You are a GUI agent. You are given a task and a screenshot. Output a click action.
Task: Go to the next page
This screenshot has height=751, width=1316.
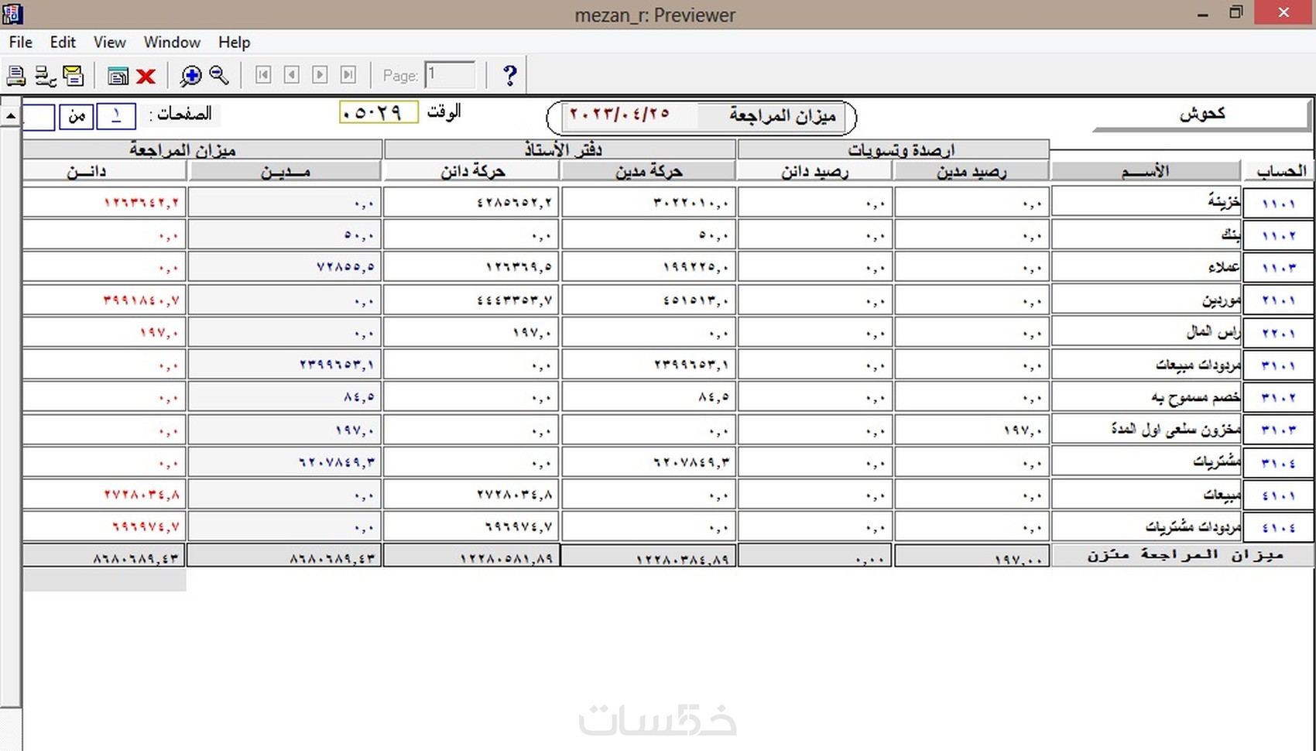tap(320, 74)
